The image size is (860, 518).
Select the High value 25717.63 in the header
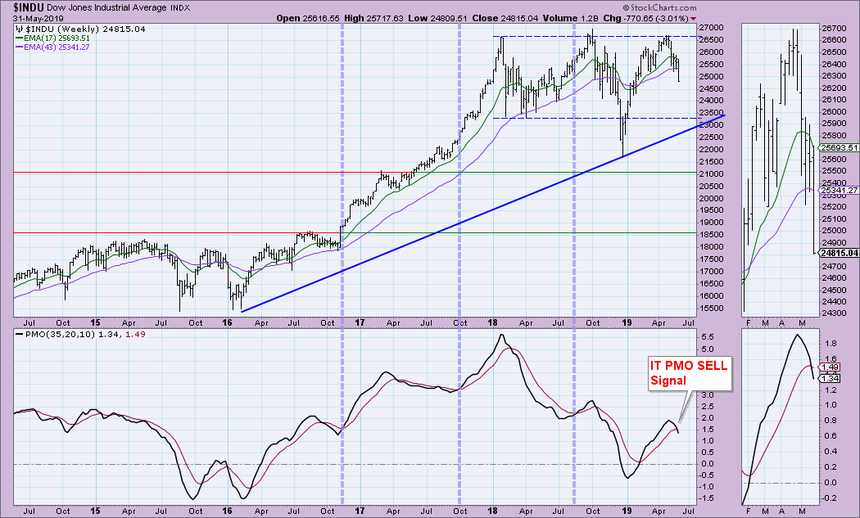(384, 18)
